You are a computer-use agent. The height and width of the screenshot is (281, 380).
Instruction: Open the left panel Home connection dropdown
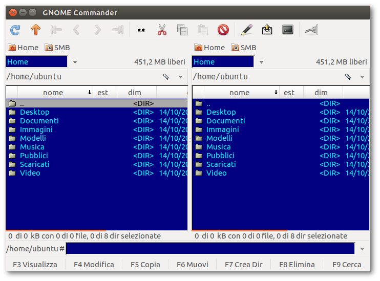75,62
